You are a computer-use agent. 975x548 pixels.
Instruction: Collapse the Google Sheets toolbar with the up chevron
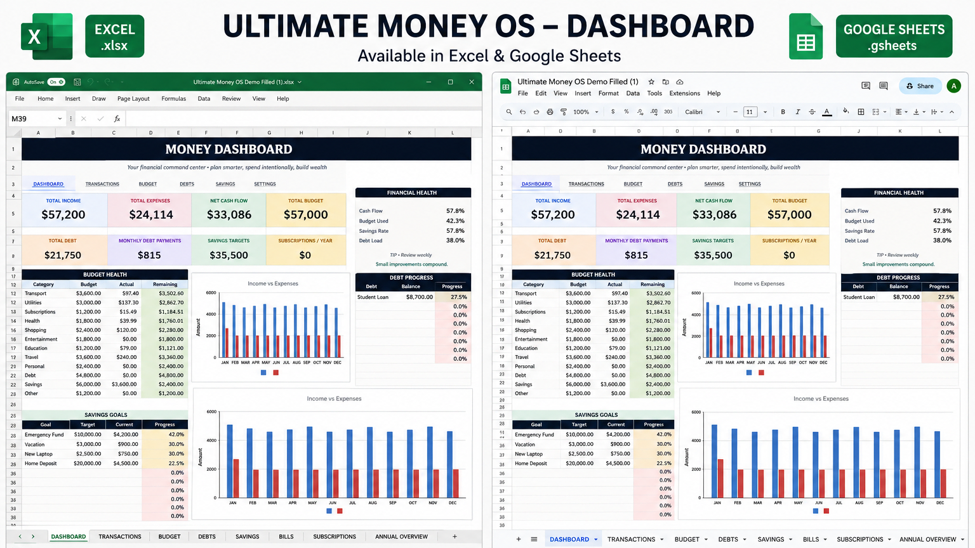coord(952,112)
